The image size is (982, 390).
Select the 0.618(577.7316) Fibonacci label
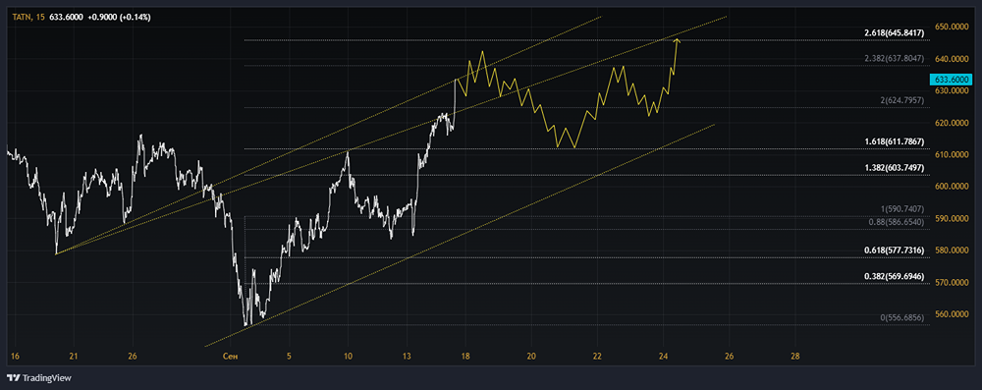(895, 251)
